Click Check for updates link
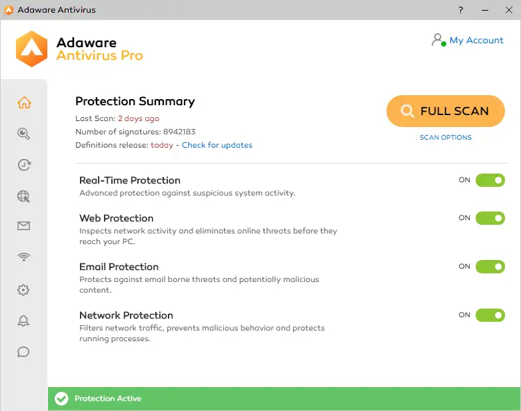This screenshot has width=521, height=411. point(217,145)
